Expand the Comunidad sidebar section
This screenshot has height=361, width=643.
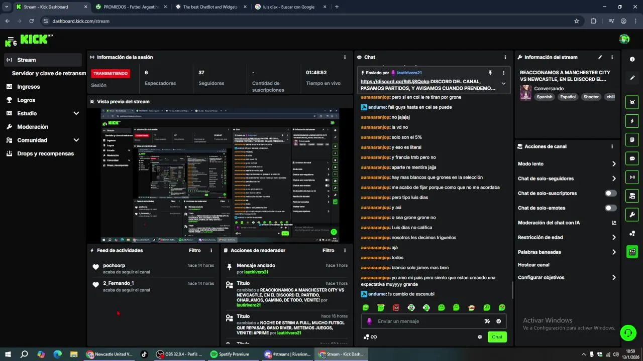tap(76, 140)
